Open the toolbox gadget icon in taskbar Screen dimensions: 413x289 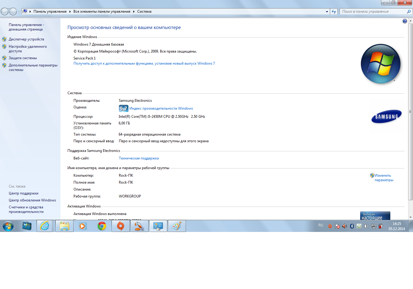27,226
